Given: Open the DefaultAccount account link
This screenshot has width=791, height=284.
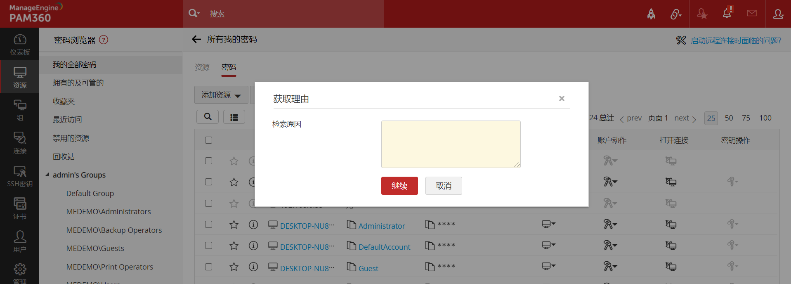Looking at the screenshot, I should 385,247.
